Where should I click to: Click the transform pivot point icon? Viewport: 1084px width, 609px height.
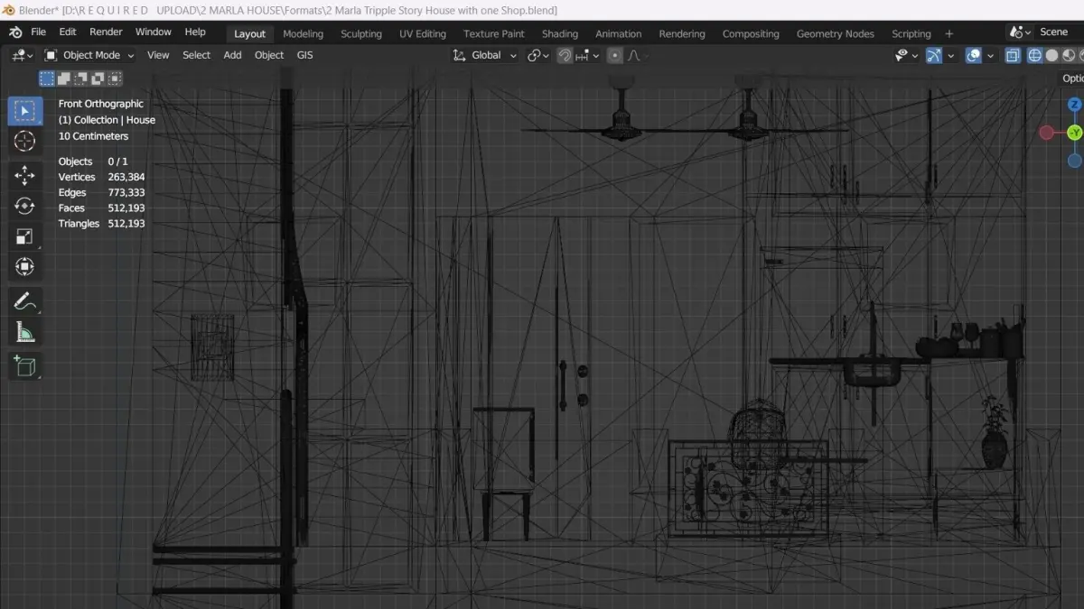(534, 55)
